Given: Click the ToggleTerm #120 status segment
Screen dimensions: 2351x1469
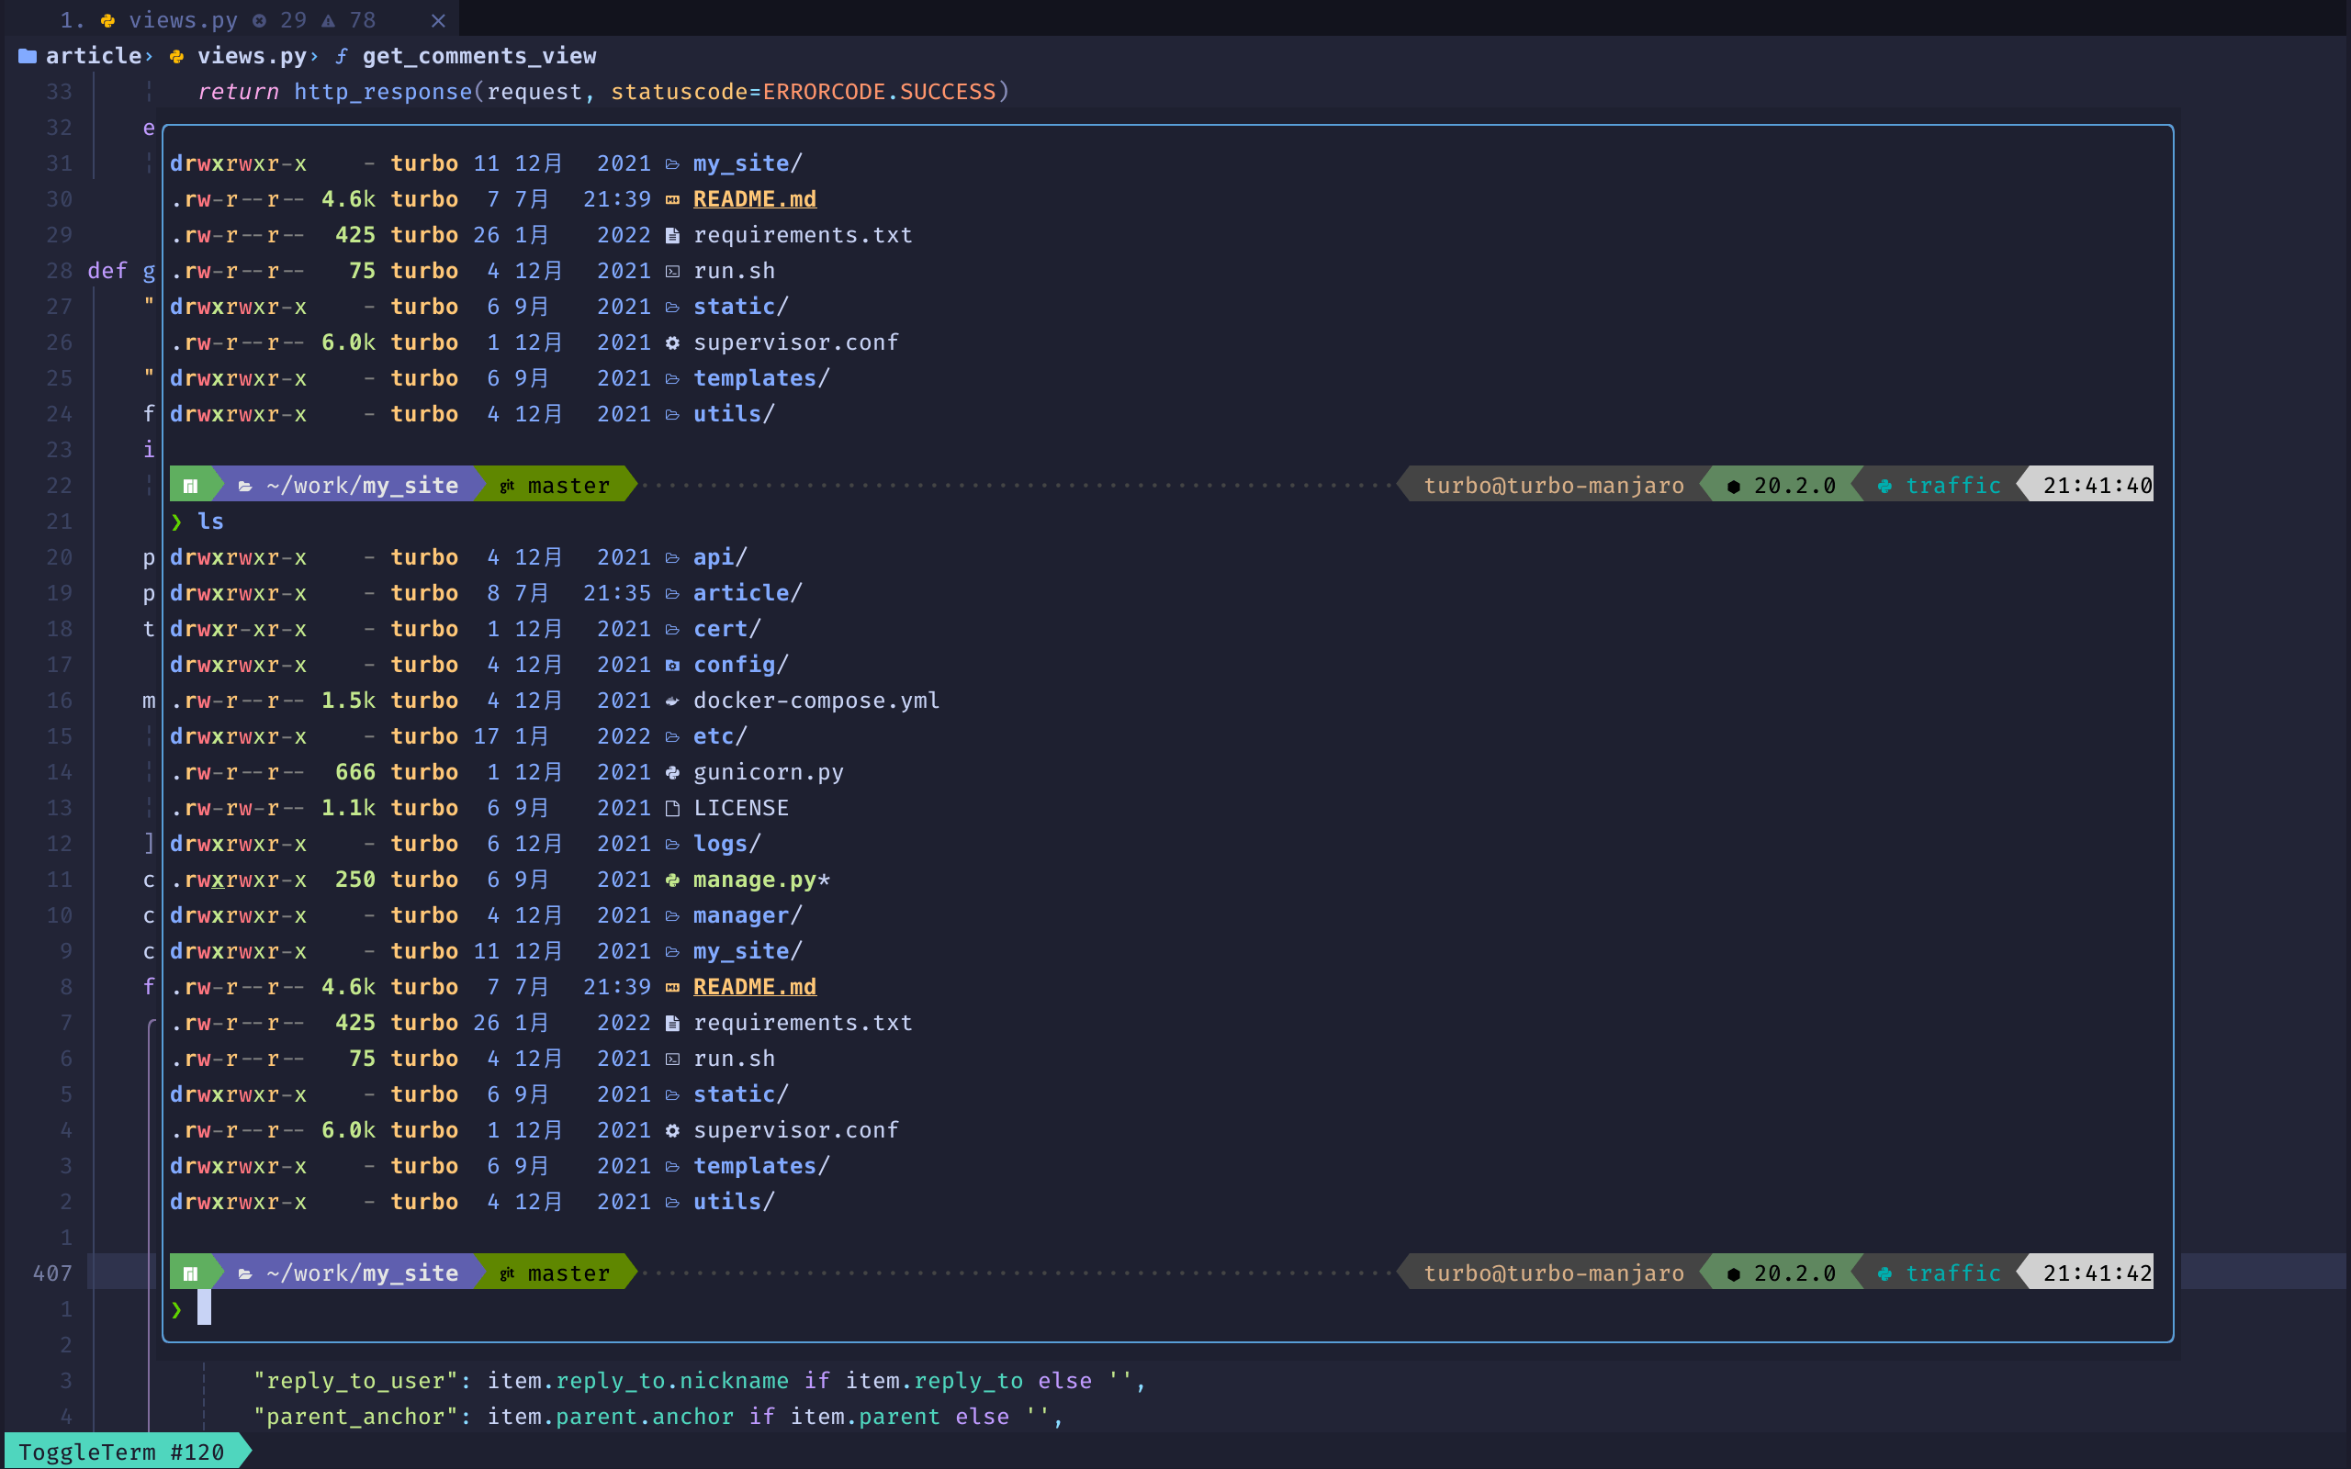Looking at the screenshot, I should (x=121, y=1452).
